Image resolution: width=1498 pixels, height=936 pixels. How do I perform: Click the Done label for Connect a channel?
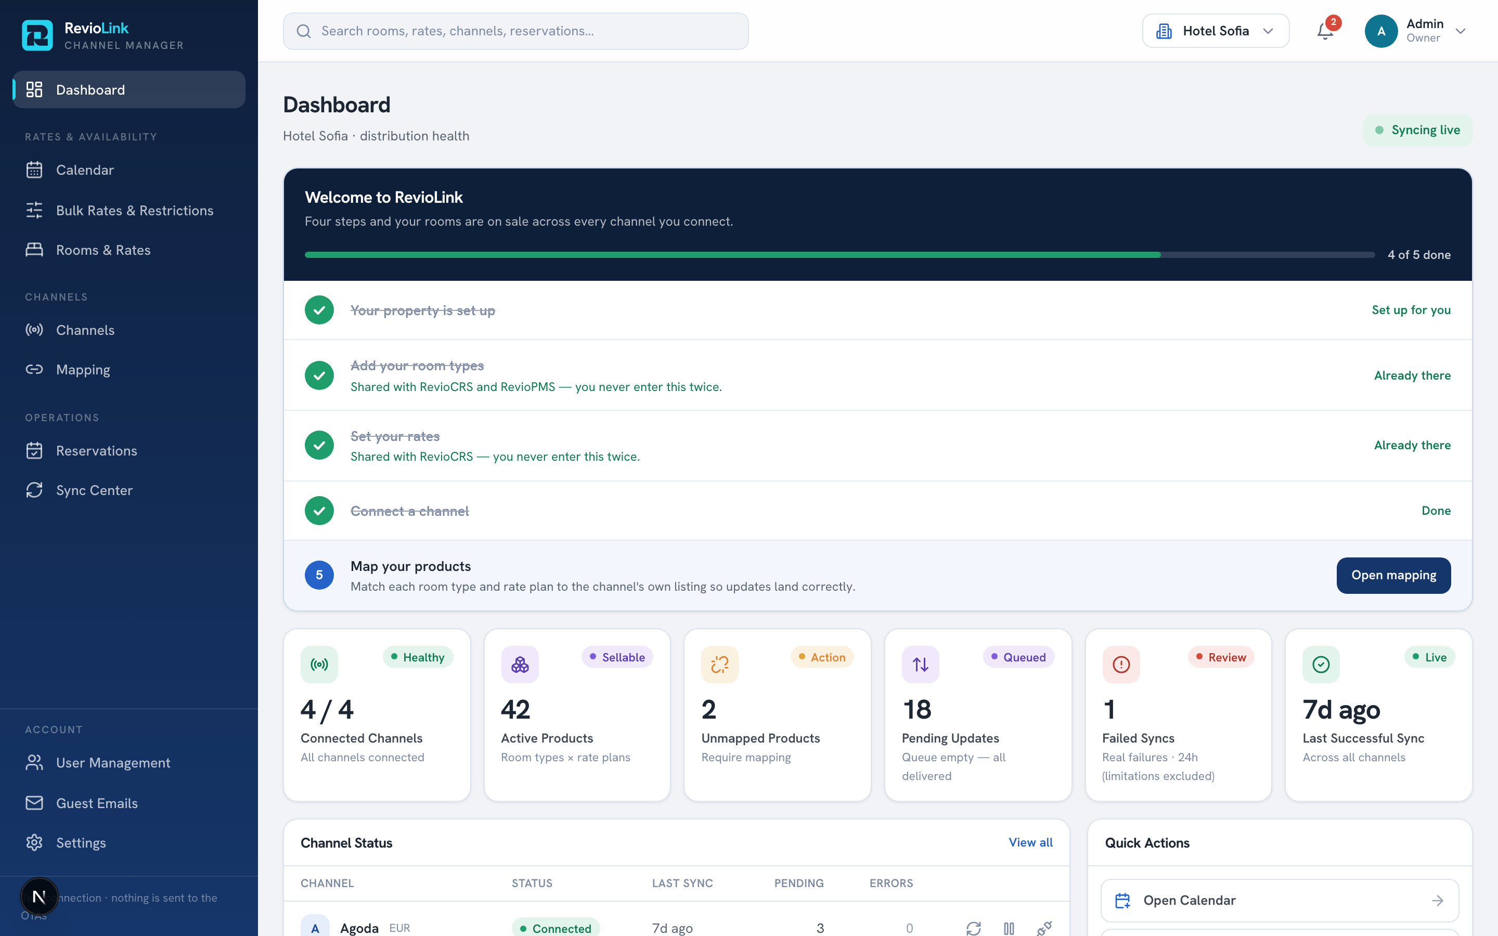(1436, 511)
